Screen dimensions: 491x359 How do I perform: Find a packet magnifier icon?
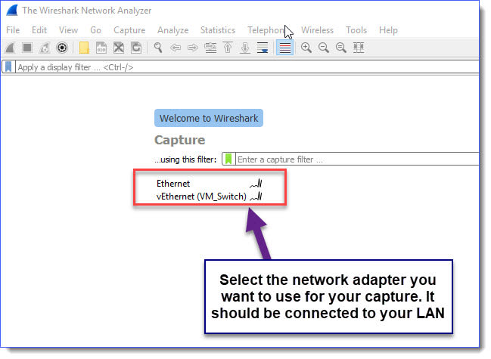tap(158, 48)
